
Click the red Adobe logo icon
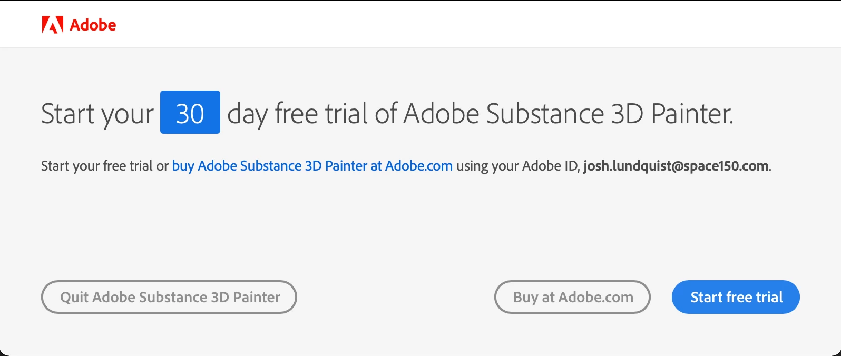(x=53, y=25)
